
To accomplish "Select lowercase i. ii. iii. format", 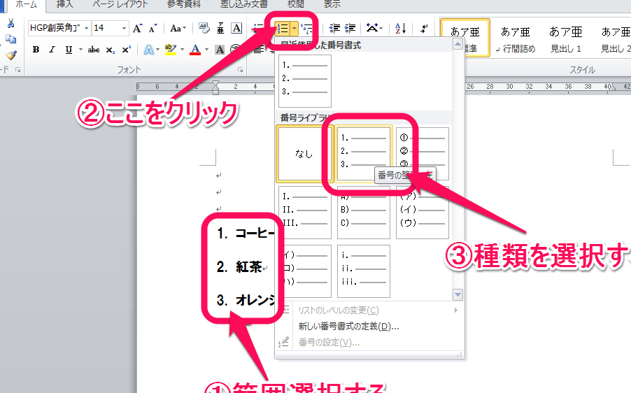I will click(x=363, y=271).
